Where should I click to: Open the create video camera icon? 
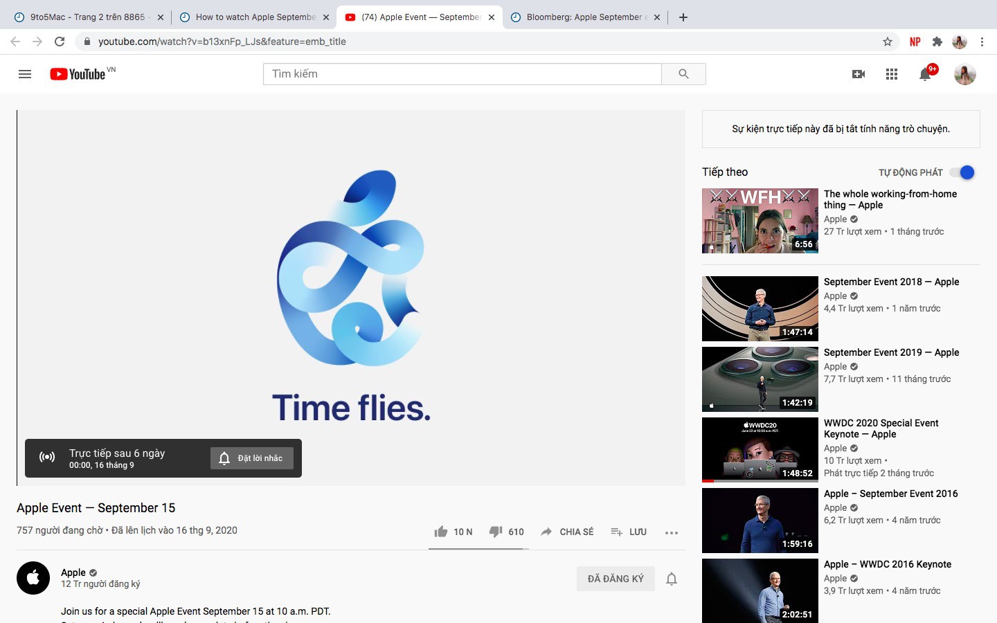pos(859,74)
